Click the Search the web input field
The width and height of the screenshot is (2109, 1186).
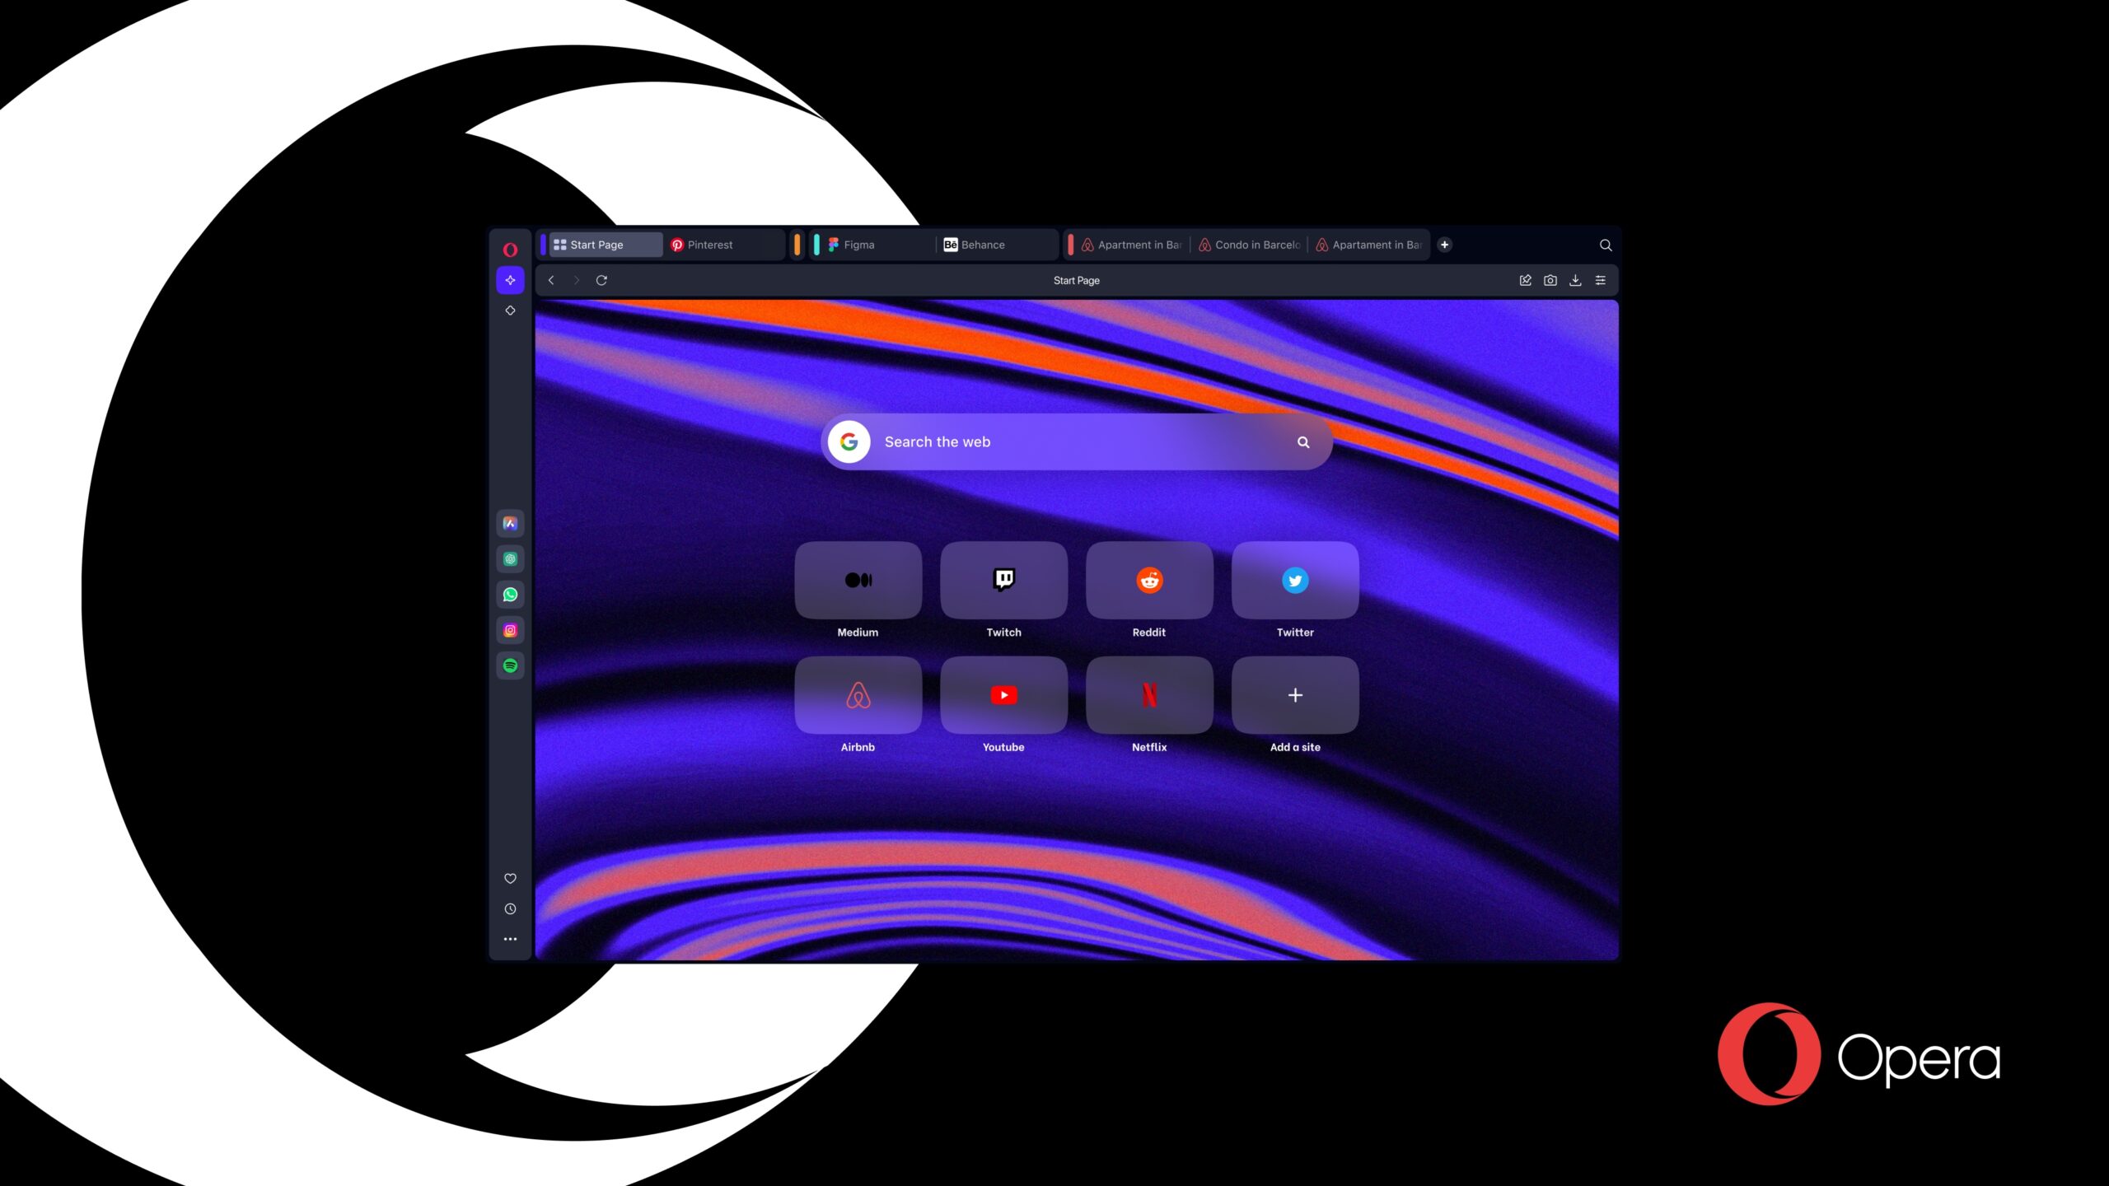pyautogui.click(x=1076, y=441)
